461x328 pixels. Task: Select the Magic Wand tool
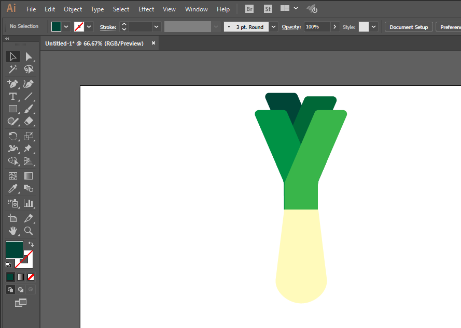(13, 69)
